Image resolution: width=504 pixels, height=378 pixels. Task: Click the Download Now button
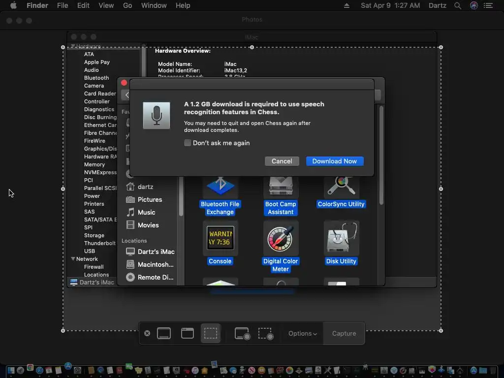(335, 161)
